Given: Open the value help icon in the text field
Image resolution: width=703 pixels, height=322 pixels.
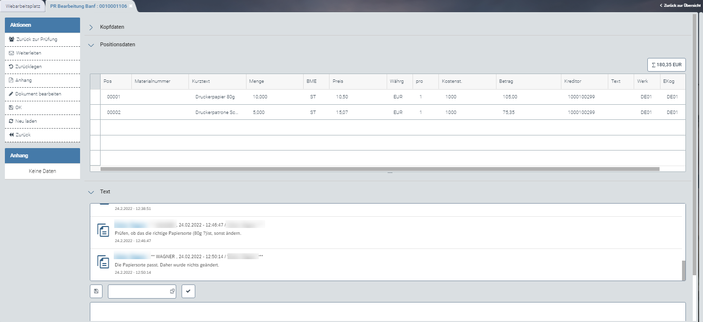Looking at the screenshot, I should (172, 291).
